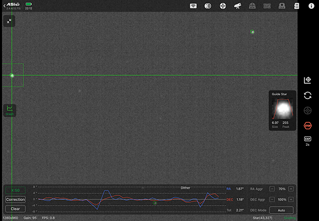Screen dimensions: 319x221
Task: Open the main camera settings icon
Action: click(x=208, y=6)
